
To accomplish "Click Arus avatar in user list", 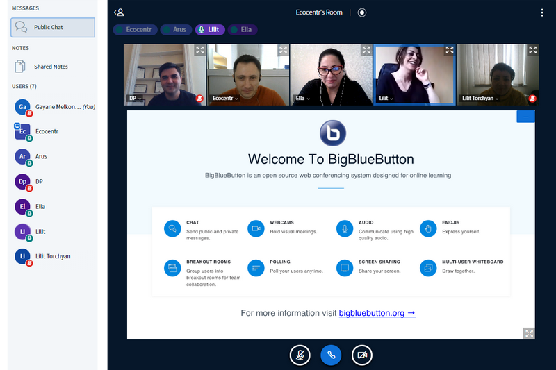I will (x=22, y=156).
